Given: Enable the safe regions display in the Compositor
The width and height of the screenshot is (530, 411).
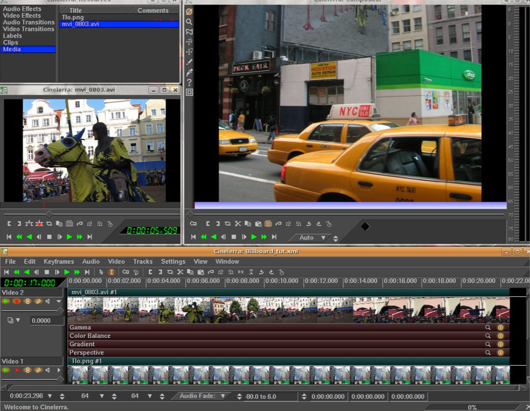Looking at the screenshot, I should (x=189, y=92).
